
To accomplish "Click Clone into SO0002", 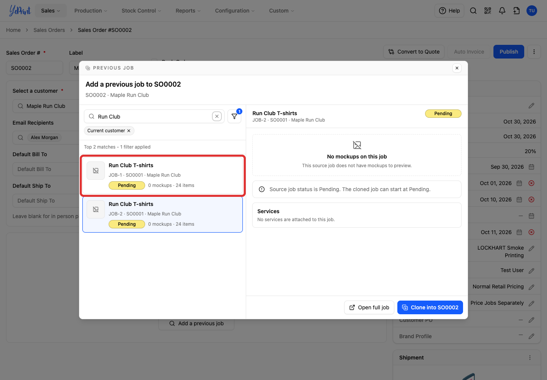I will click(x=430, y=307).
